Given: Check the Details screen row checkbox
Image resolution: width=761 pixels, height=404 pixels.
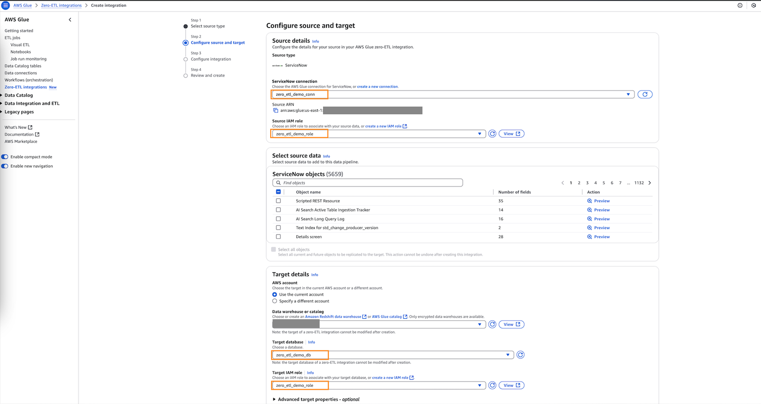Looking at the screenshot, I should click(278, 236).
